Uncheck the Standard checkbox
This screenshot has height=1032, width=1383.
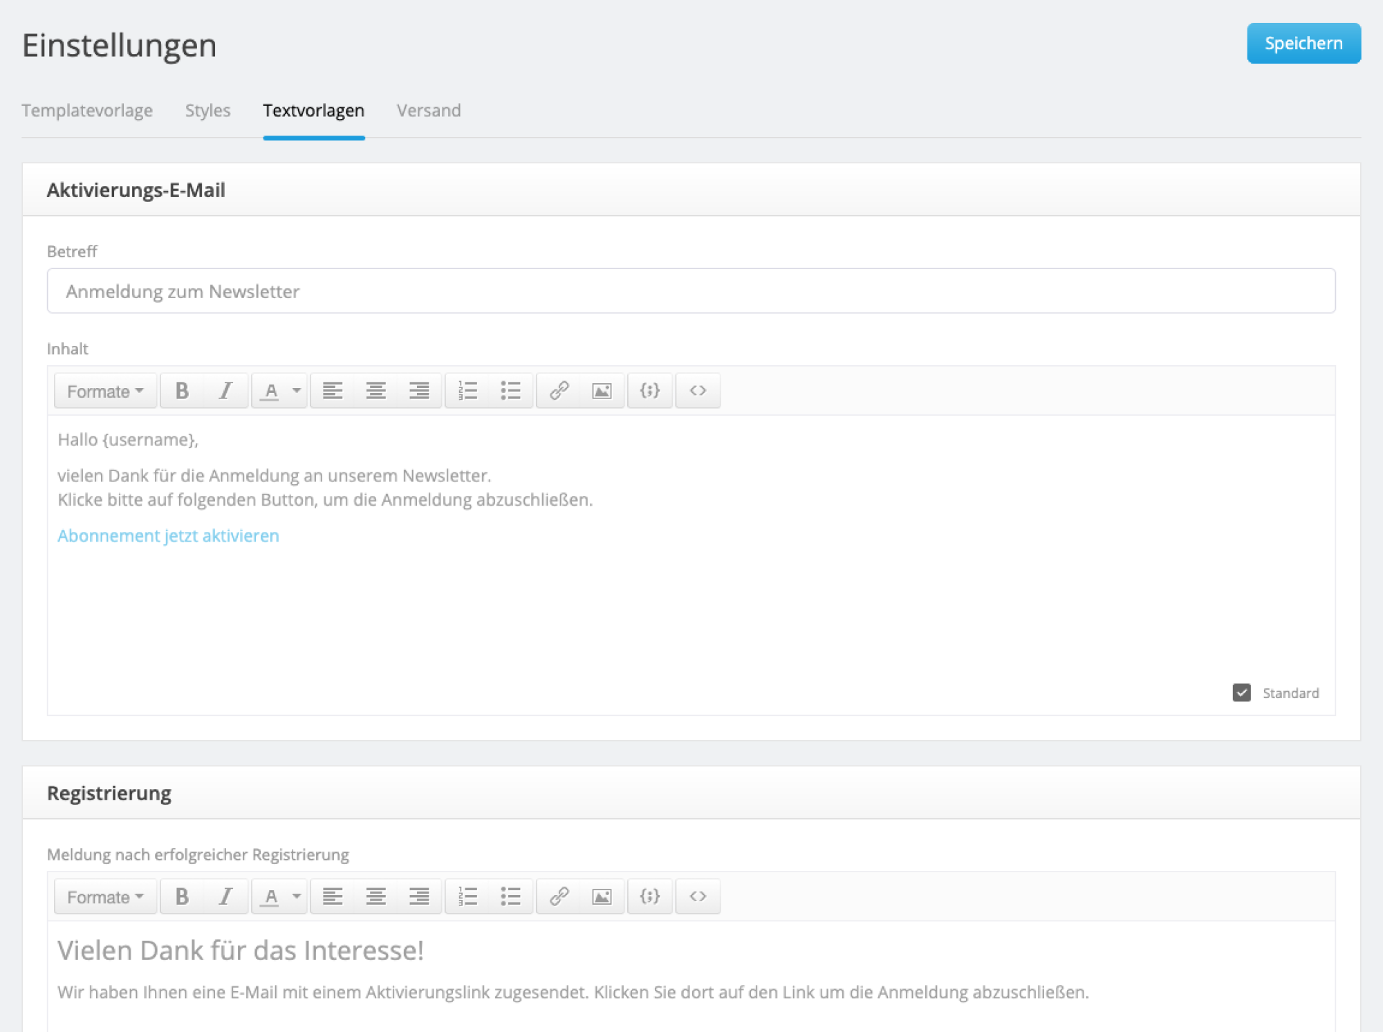click(x=1241, y=692)
